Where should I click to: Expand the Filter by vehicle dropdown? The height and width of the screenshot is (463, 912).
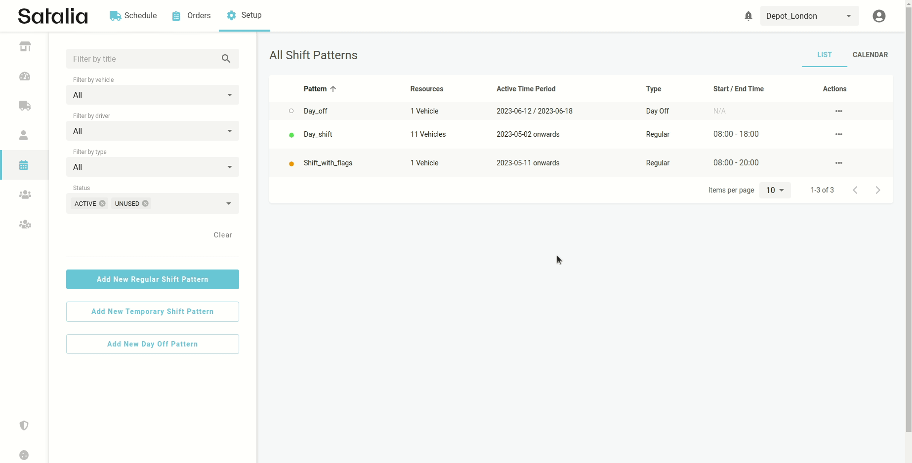152,95
